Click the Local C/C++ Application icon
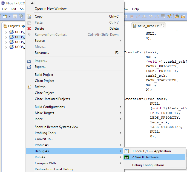 pos(126,151)
